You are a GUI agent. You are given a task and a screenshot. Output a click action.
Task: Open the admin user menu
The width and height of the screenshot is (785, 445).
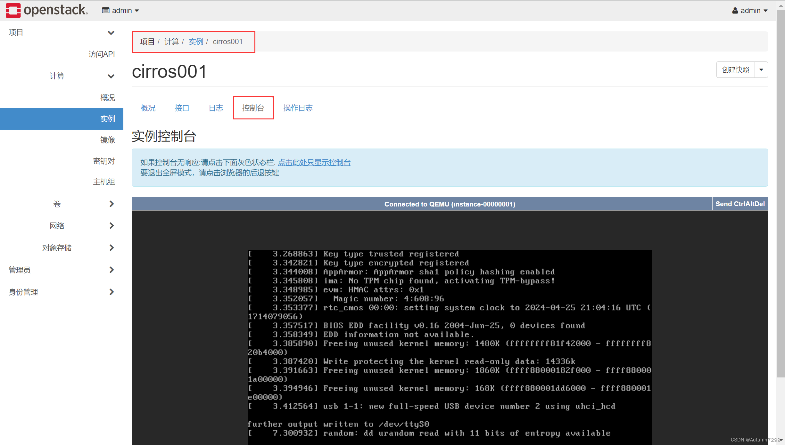(750, 11)
